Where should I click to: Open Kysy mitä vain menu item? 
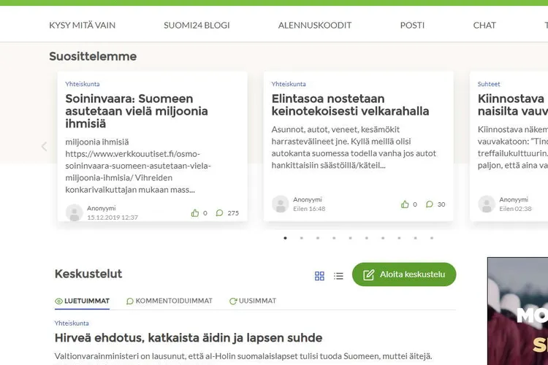point(82,25)
